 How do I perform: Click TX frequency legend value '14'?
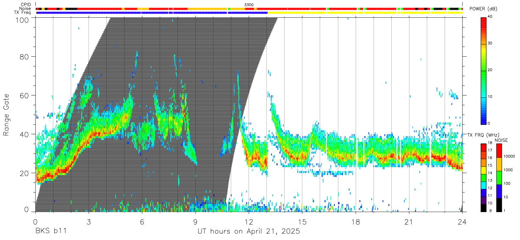click(490, 173)
